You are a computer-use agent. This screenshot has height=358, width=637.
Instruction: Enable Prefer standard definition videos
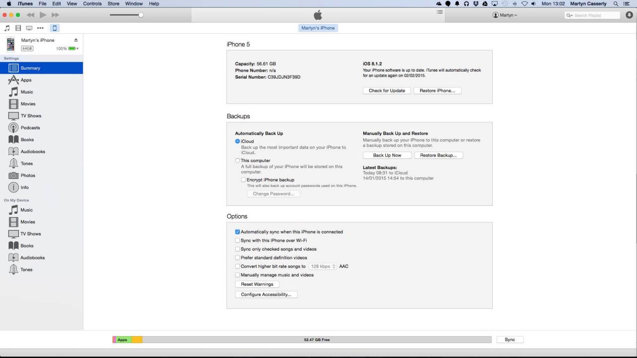point(238,258)
